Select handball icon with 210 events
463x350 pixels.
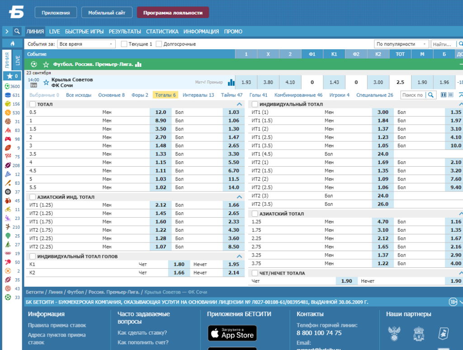point(8,227)
